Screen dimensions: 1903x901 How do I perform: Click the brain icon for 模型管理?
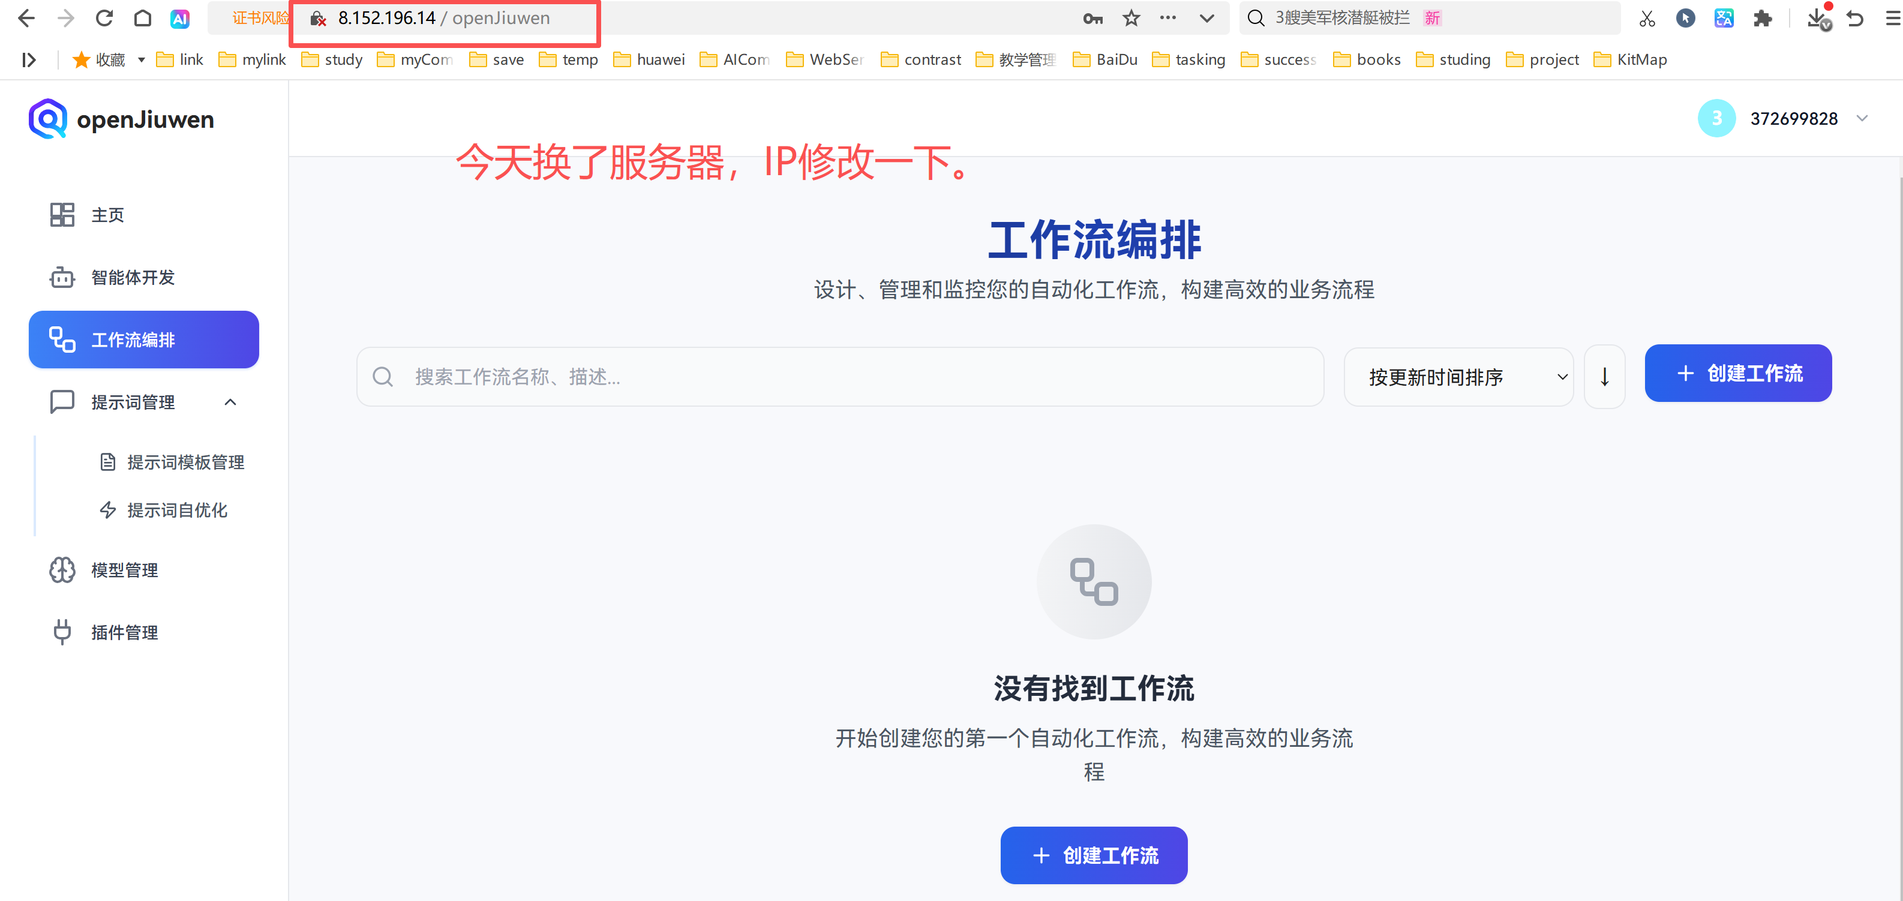coord(62,570)
